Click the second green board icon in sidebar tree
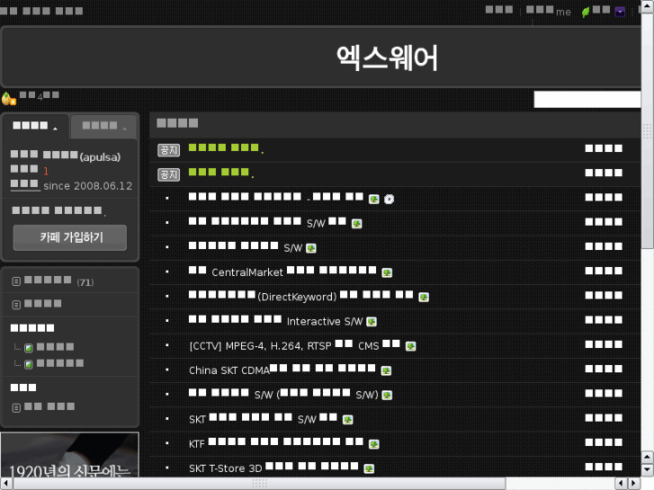654x490 pixels. [29, 364]
